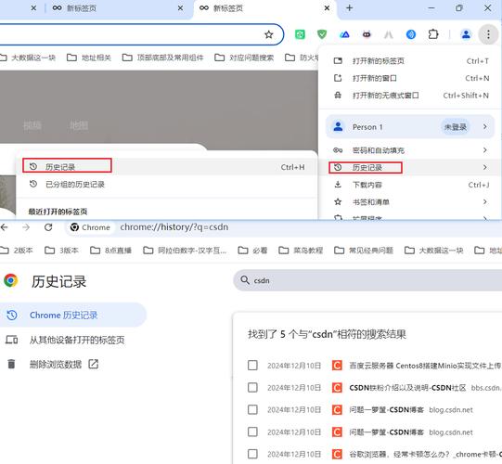Choose 打开新的无痕式窗口 from the menu
The image size is (502, 464).
410,96
